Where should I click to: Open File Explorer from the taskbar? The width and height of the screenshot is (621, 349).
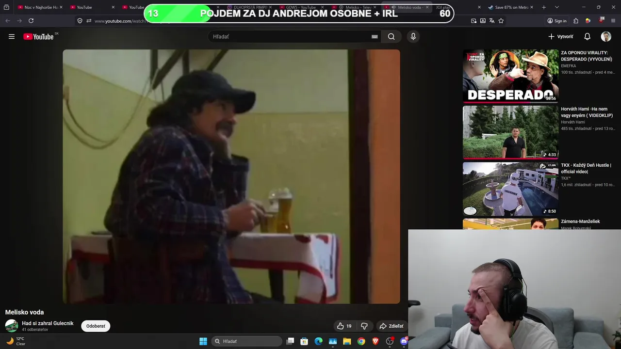347,341
